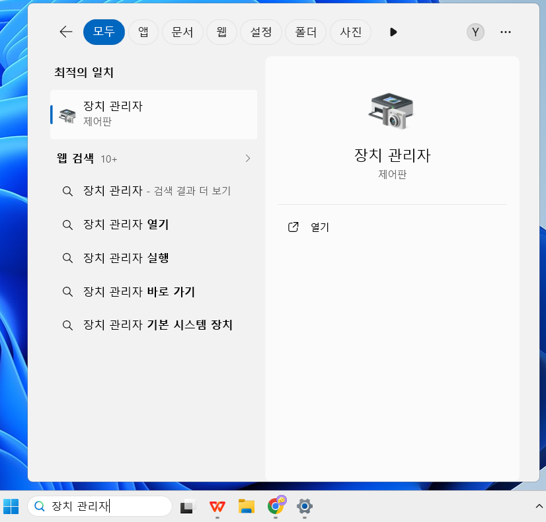Expand the 웹 검색 section chevron
Image resolution: width=546 pixels, height=522 pixels.
(247, 159)
